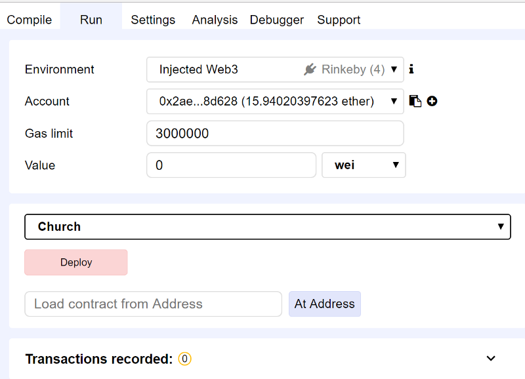Expand the Transactions recorded section
The image size is (525, 379).
490,359
